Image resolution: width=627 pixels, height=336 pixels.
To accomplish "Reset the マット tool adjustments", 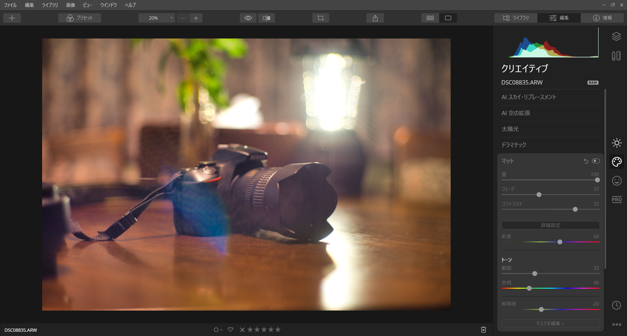I will (x=586, y=161).
